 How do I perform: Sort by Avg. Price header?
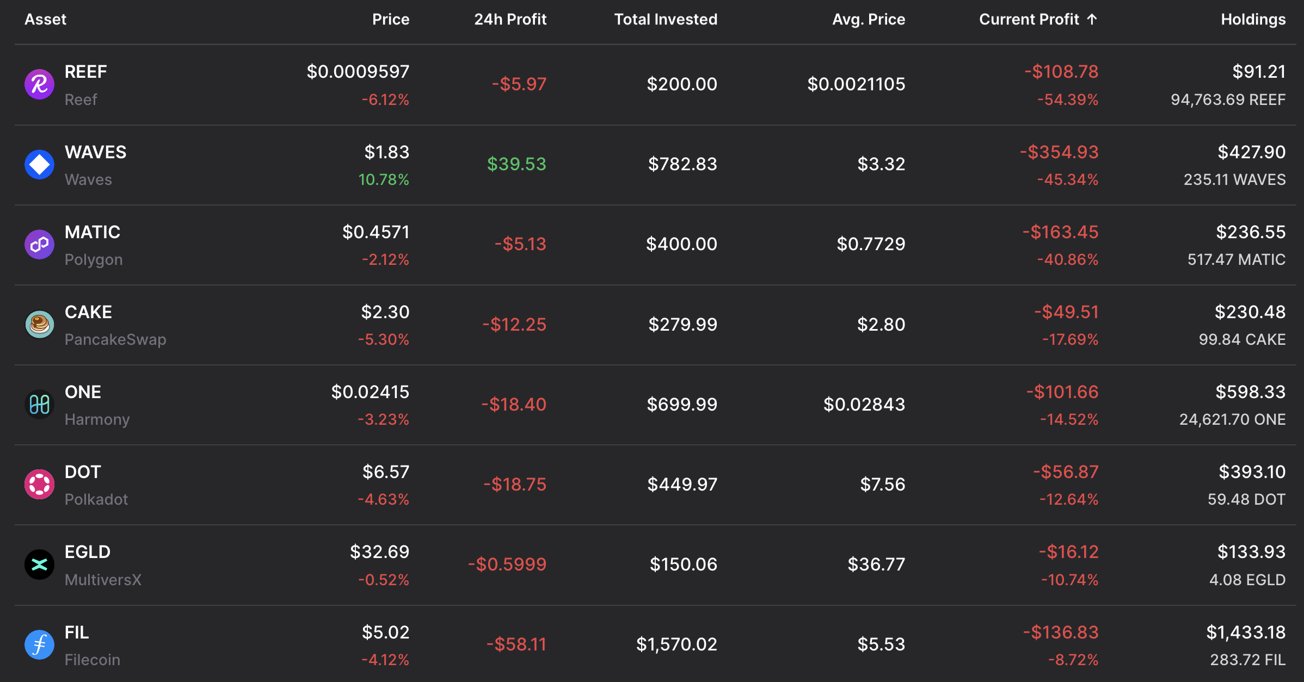point(868,20)
